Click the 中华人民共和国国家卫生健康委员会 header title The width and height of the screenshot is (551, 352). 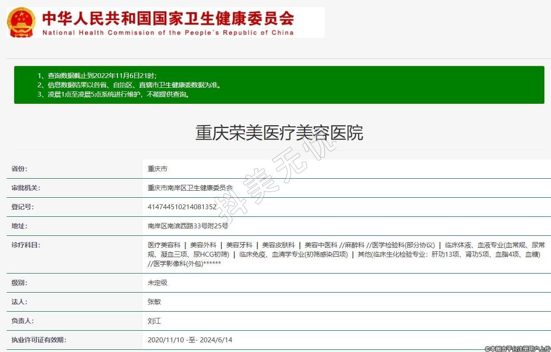[168, 18]
